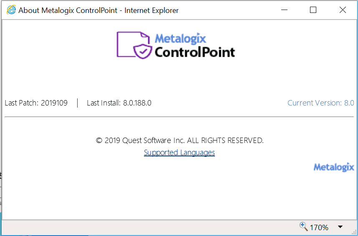Click the Last Patch: 2019109 label

(36, 103)
